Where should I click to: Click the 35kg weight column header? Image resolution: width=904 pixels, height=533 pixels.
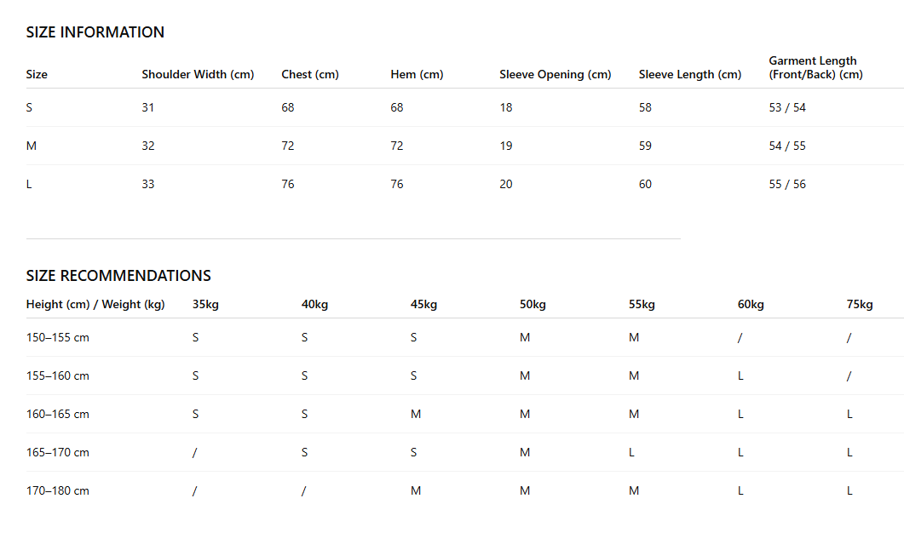[206, 304]
